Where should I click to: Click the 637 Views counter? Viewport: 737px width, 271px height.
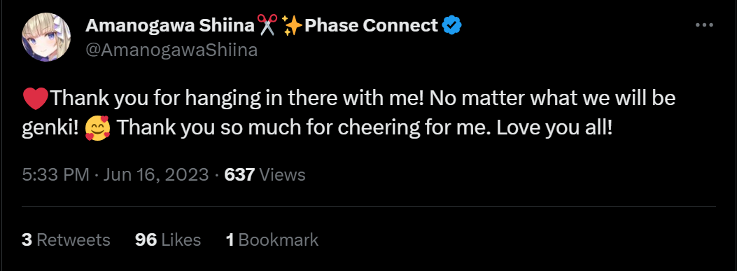point(265,175)
